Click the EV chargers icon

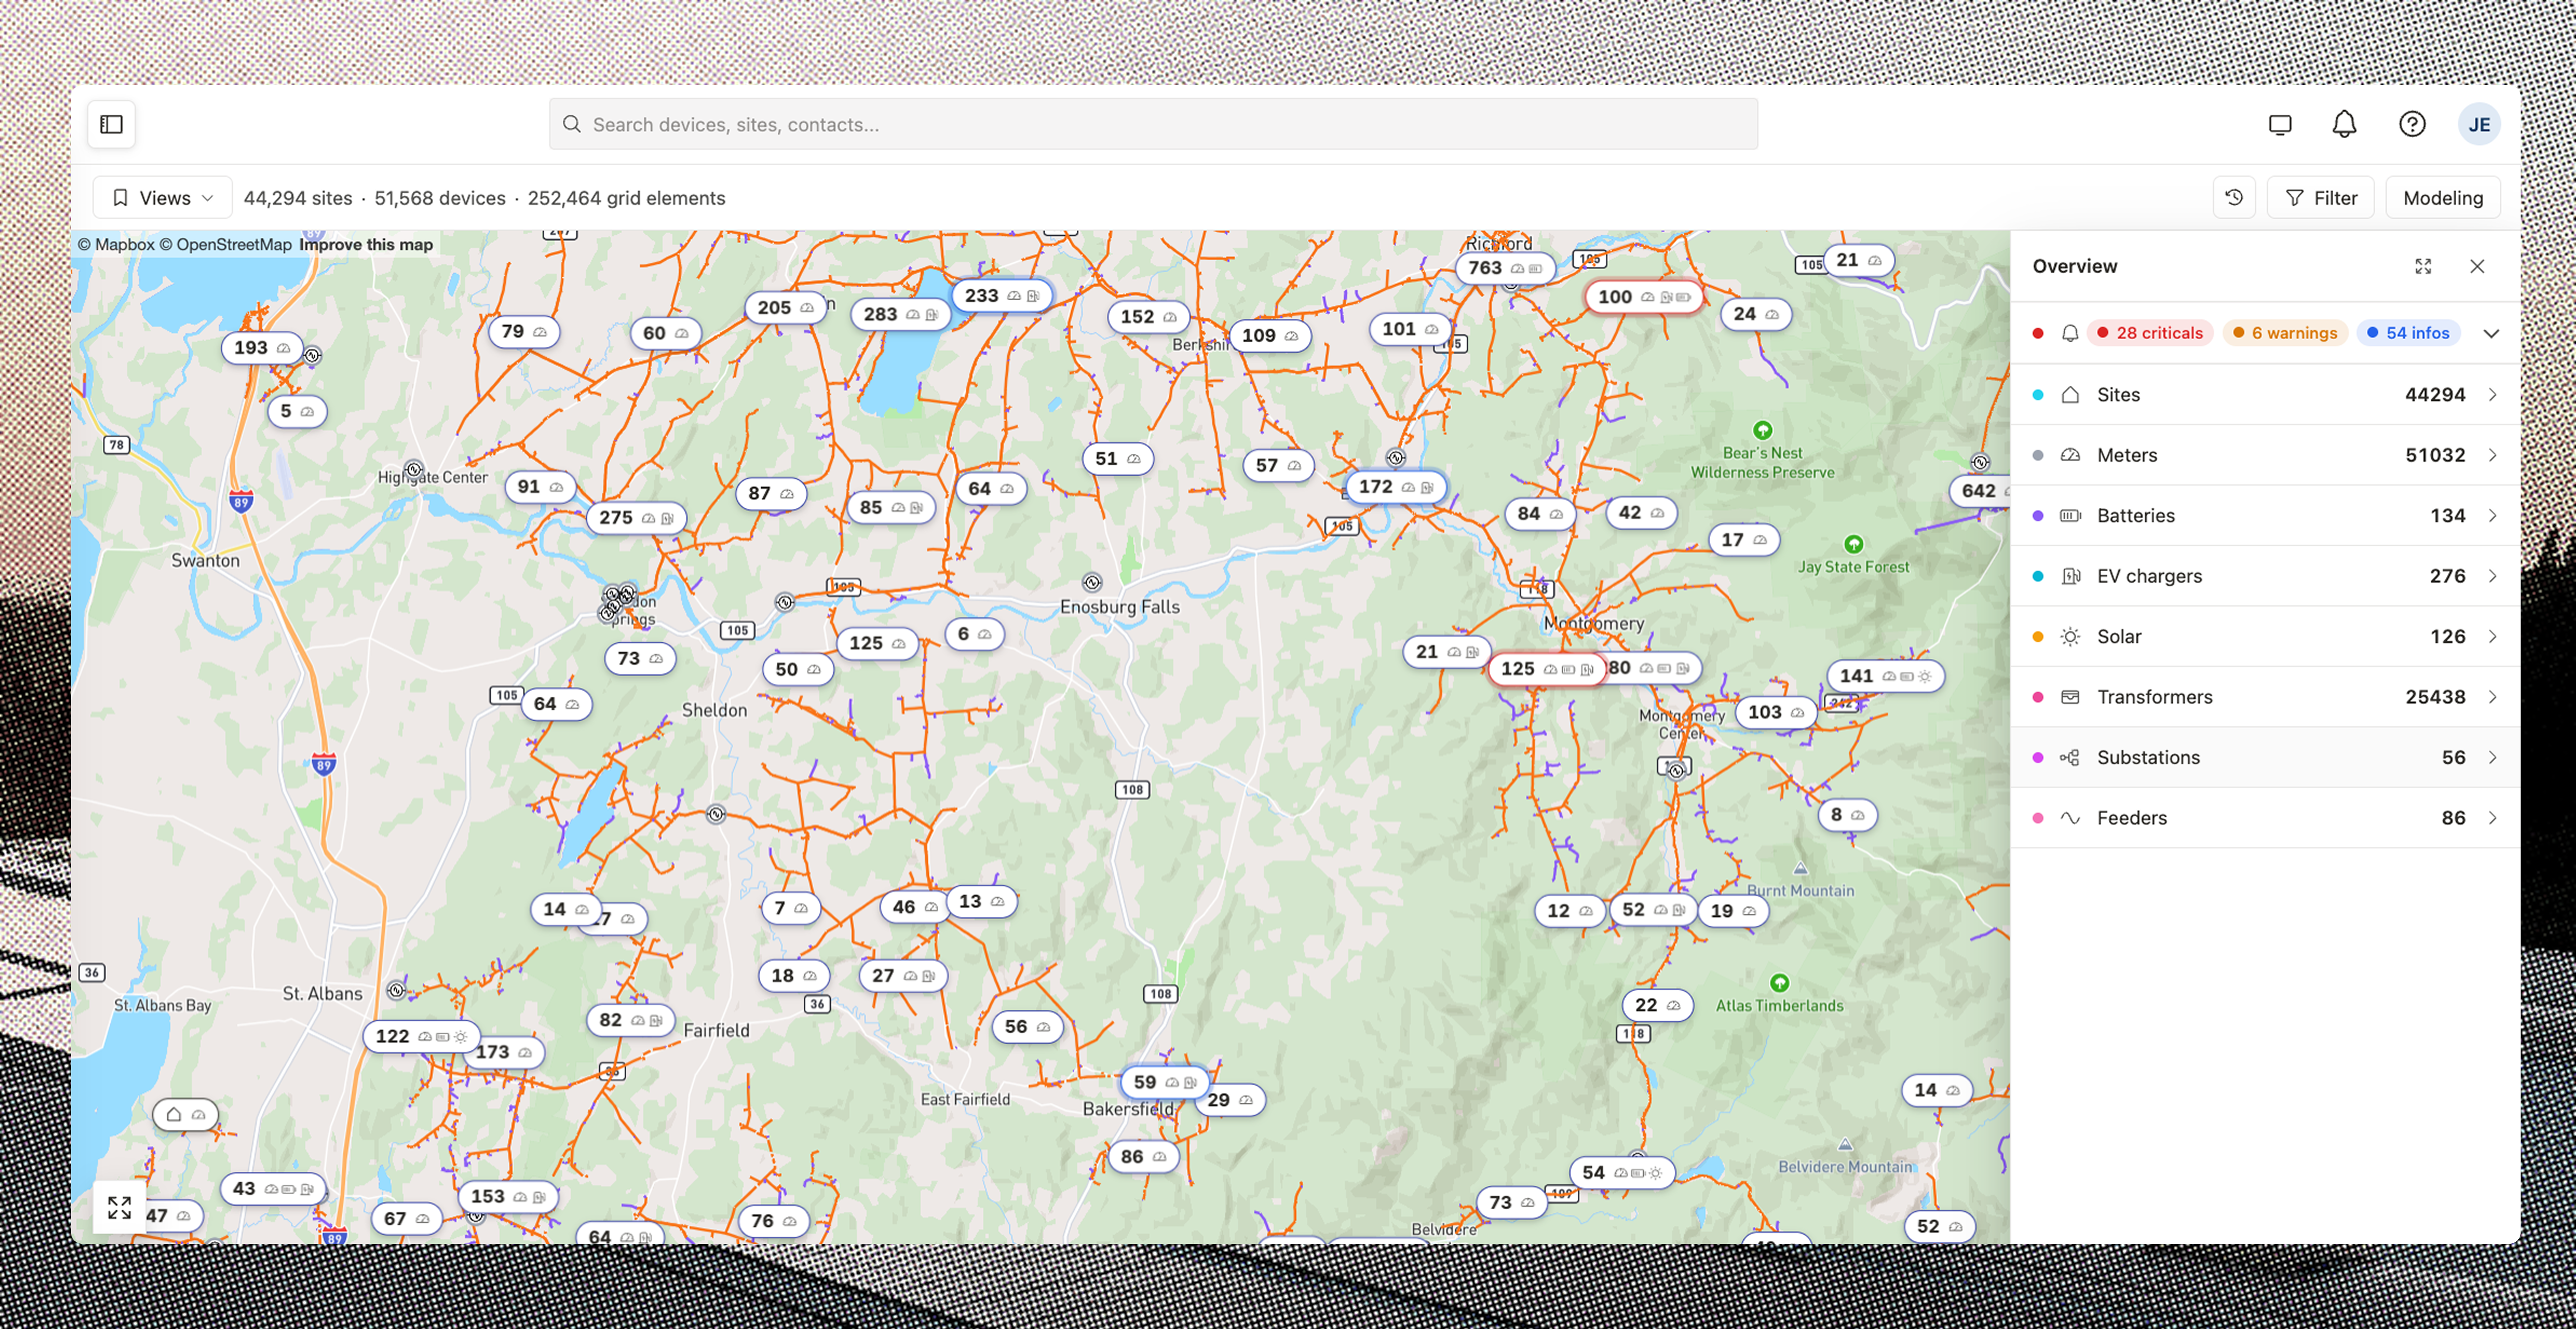point(2070,576)
